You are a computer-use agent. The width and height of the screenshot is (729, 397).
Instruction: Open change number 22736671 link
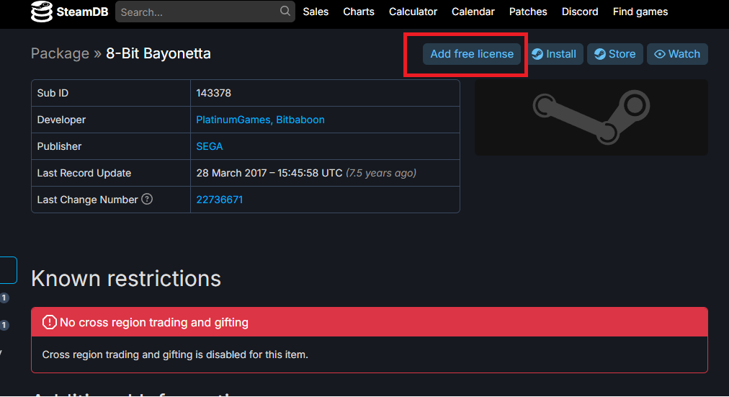220,200
